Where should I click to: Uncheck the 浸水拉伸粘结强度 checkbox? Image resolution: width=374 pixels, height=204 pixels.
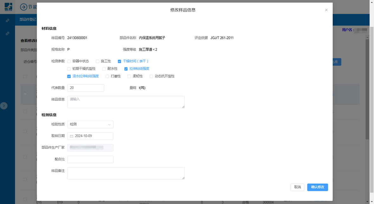coord(69,76)
